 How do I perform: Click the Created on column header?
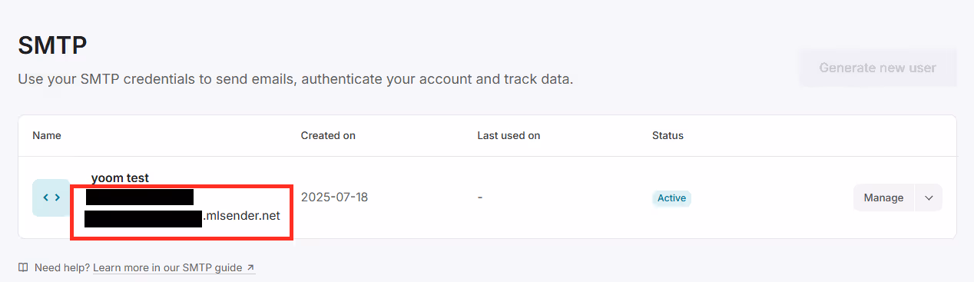328,135
